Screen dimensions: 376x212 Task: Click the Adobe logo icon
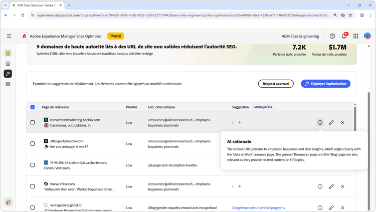[x=24, y=36]
